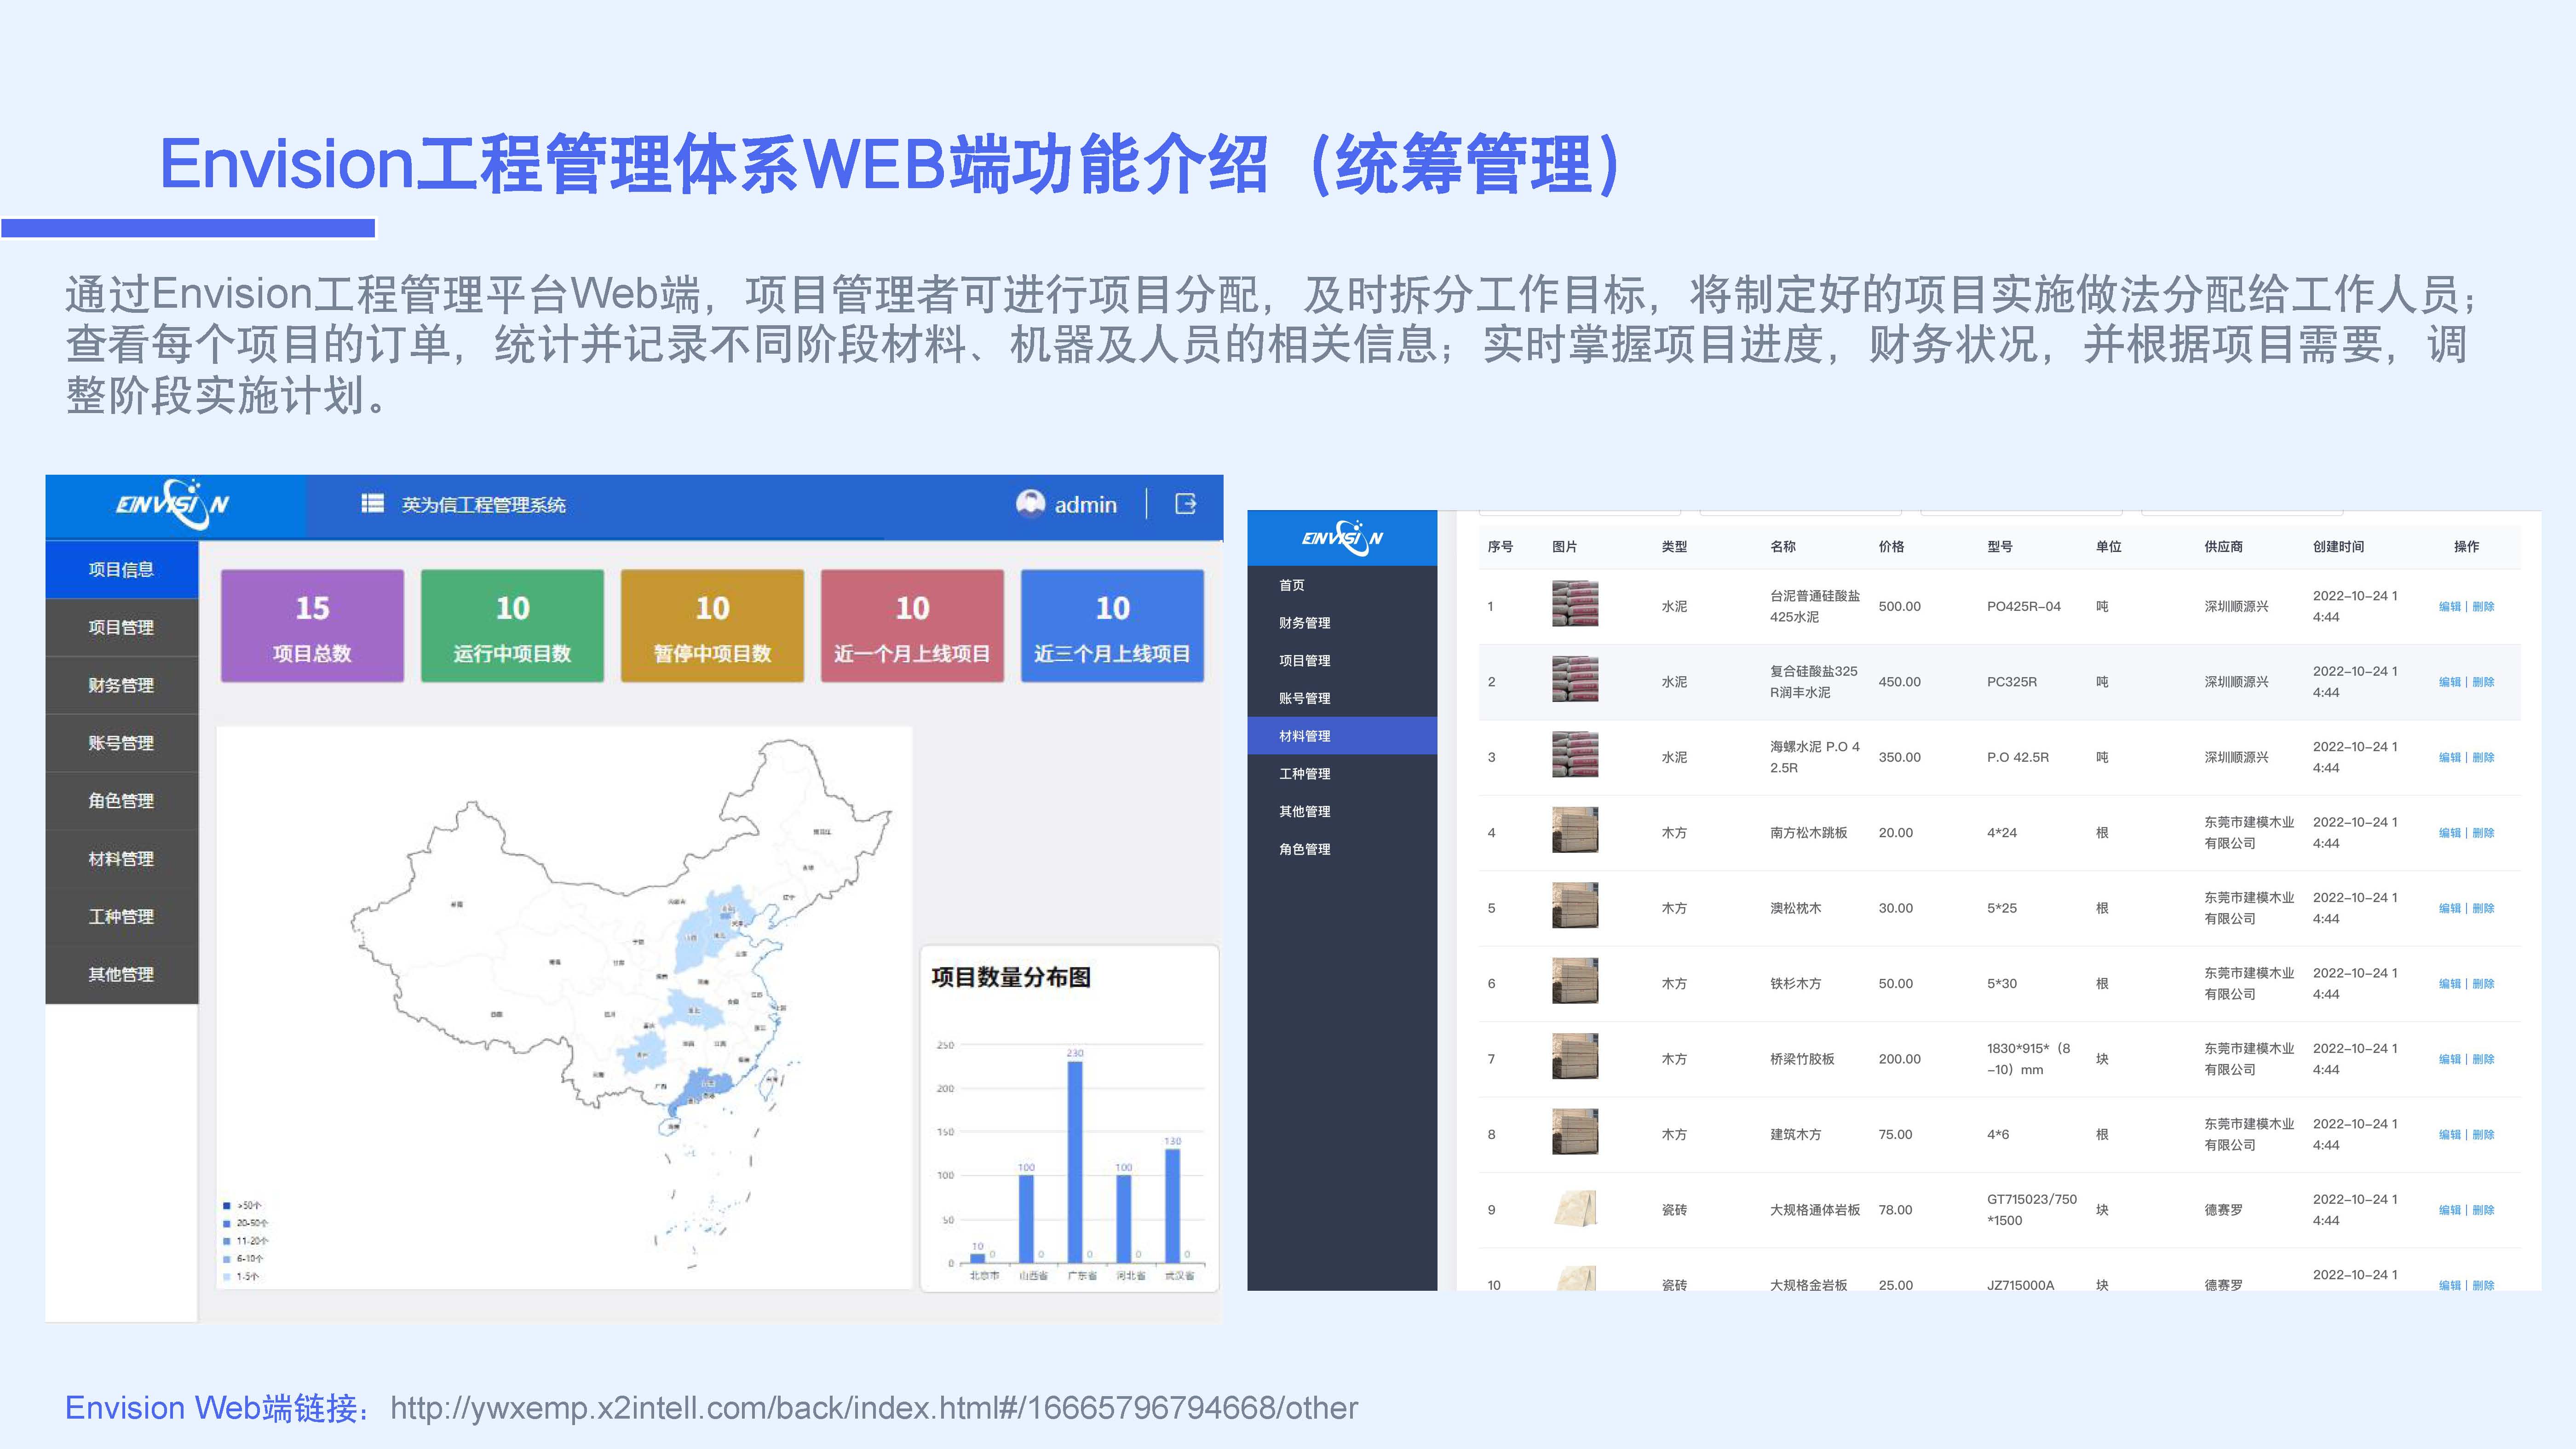
Task: Click the blue 近三个月上线项目 card
Action: pyautogui.click(x=1112, y=626)
